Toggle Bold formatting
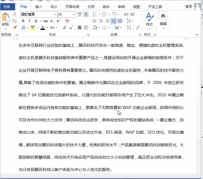The height and width of the screenshot is (179, 203). (23, 21)
